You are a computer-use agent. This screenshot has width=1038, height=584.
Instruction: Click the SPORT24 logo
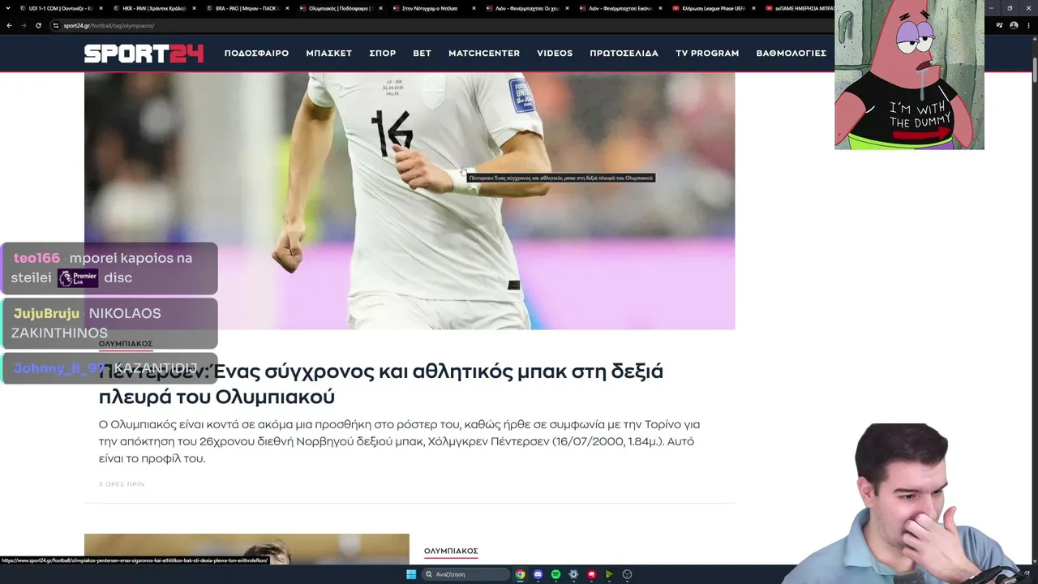coord(144,54)
